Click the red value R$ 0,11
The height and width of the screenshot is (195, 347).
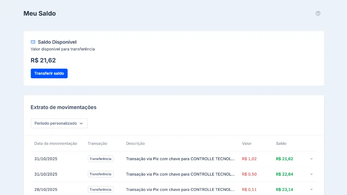pyautogui.click(x=249, y=189)
